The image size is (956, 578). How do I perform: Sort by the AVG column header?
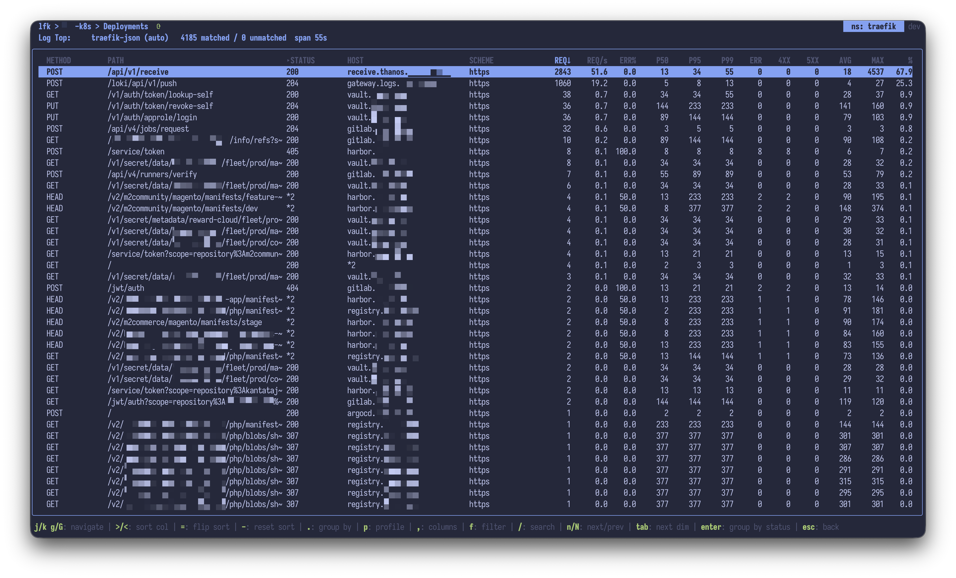pyautogui.click(x=845, y=60)
